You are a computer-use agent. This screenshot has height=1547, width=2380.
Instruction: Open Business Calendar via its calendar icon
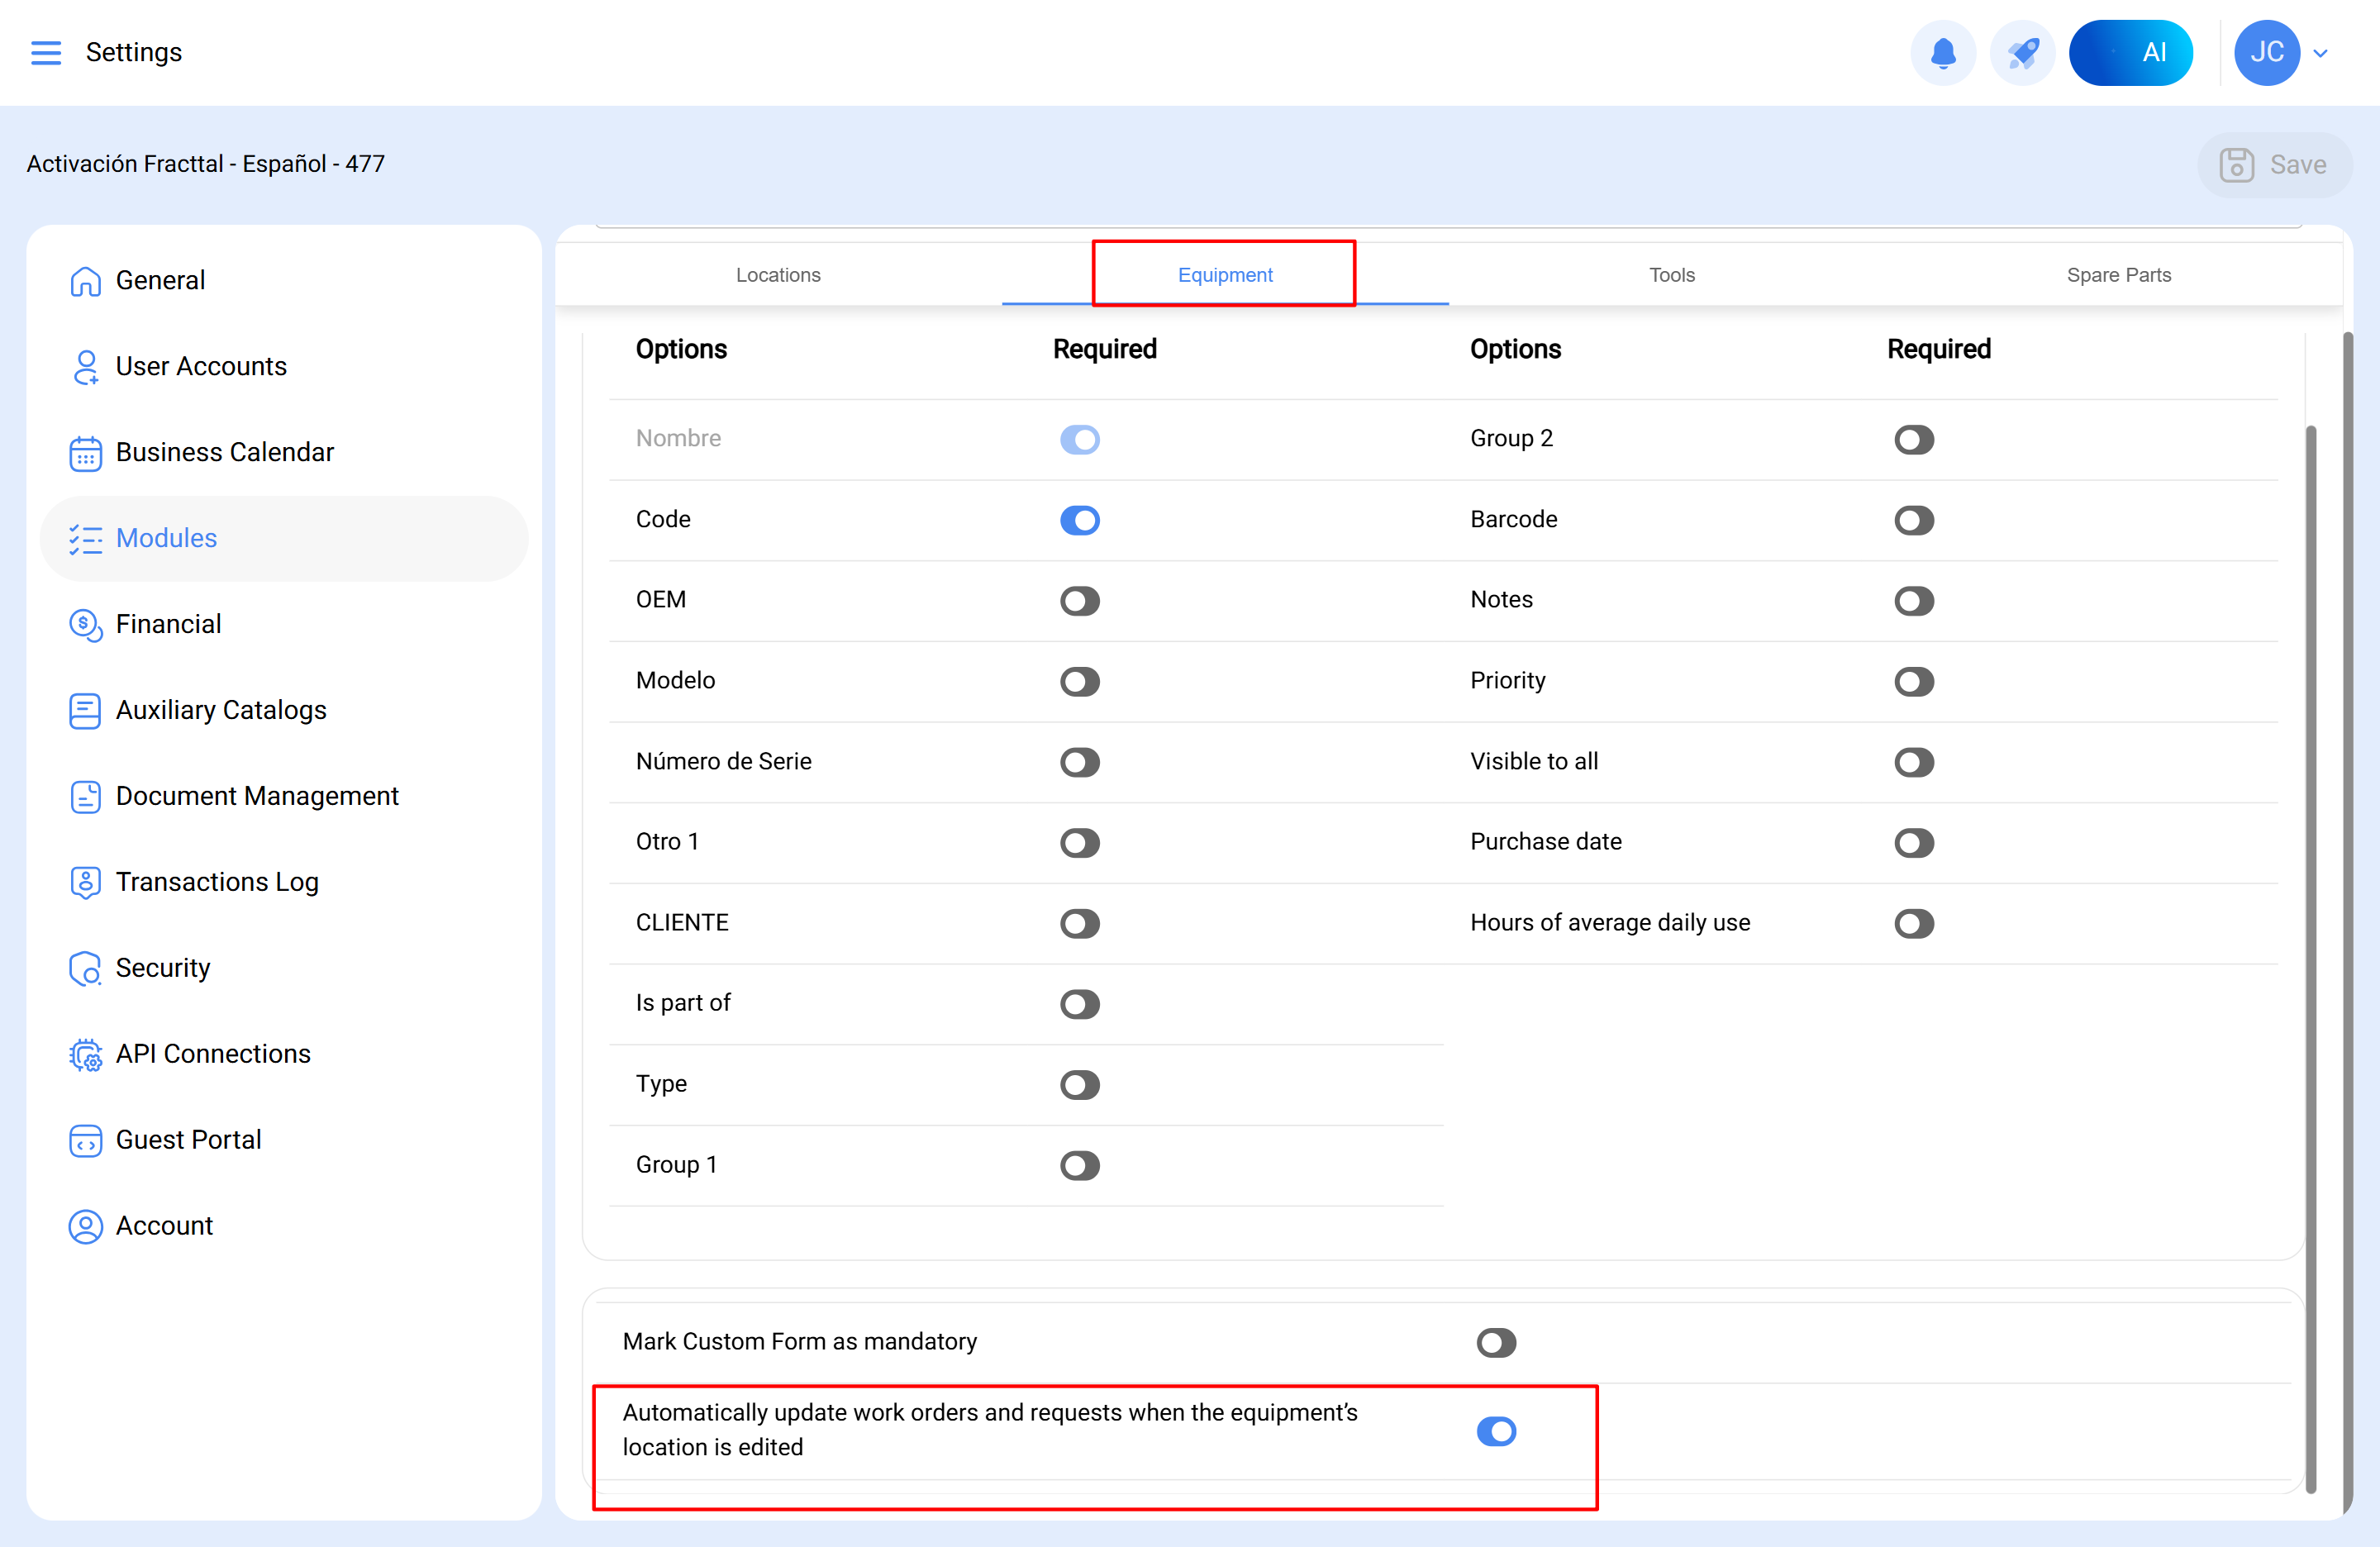point(85,453)
